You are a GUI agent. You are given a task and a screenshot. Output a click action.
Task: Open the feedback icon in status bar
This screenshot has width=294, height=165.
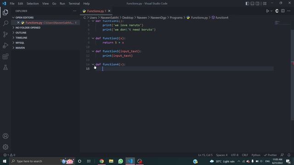282,155
